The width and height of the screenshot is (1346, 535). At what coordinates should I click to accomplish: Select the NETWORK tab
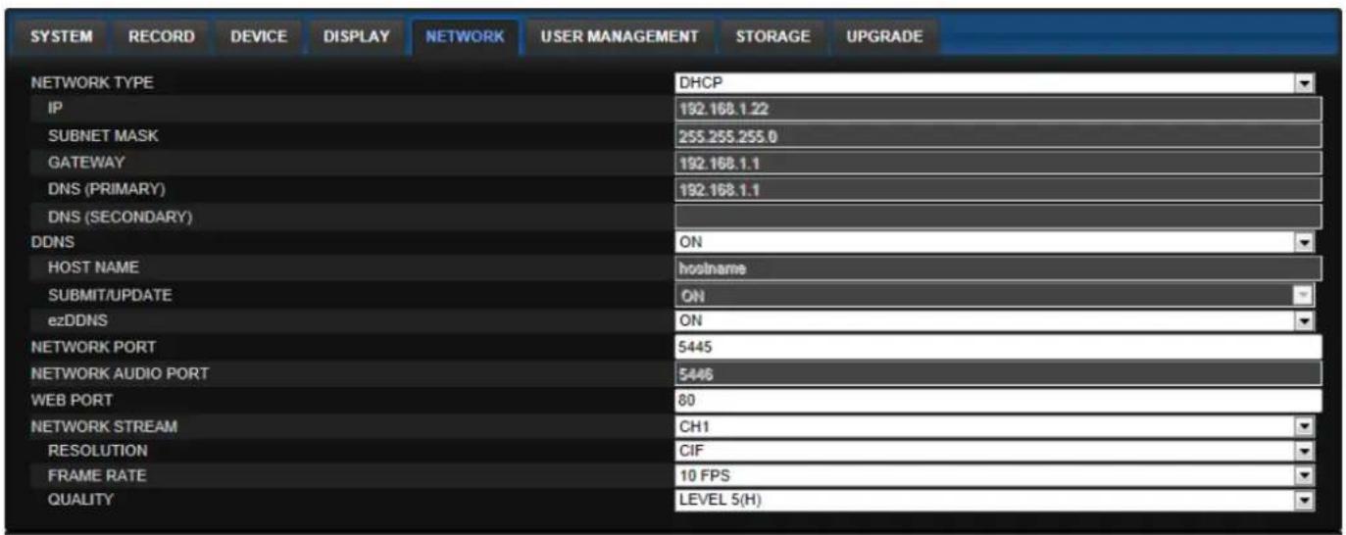[x=466, y=37]
